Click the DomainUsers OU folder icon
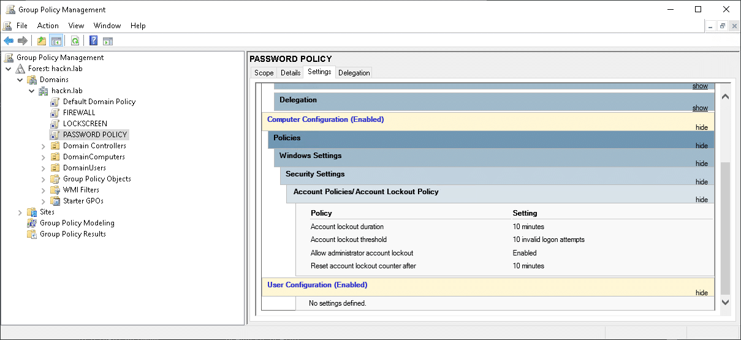Screen dimensions: 741x340 [55, 168]
